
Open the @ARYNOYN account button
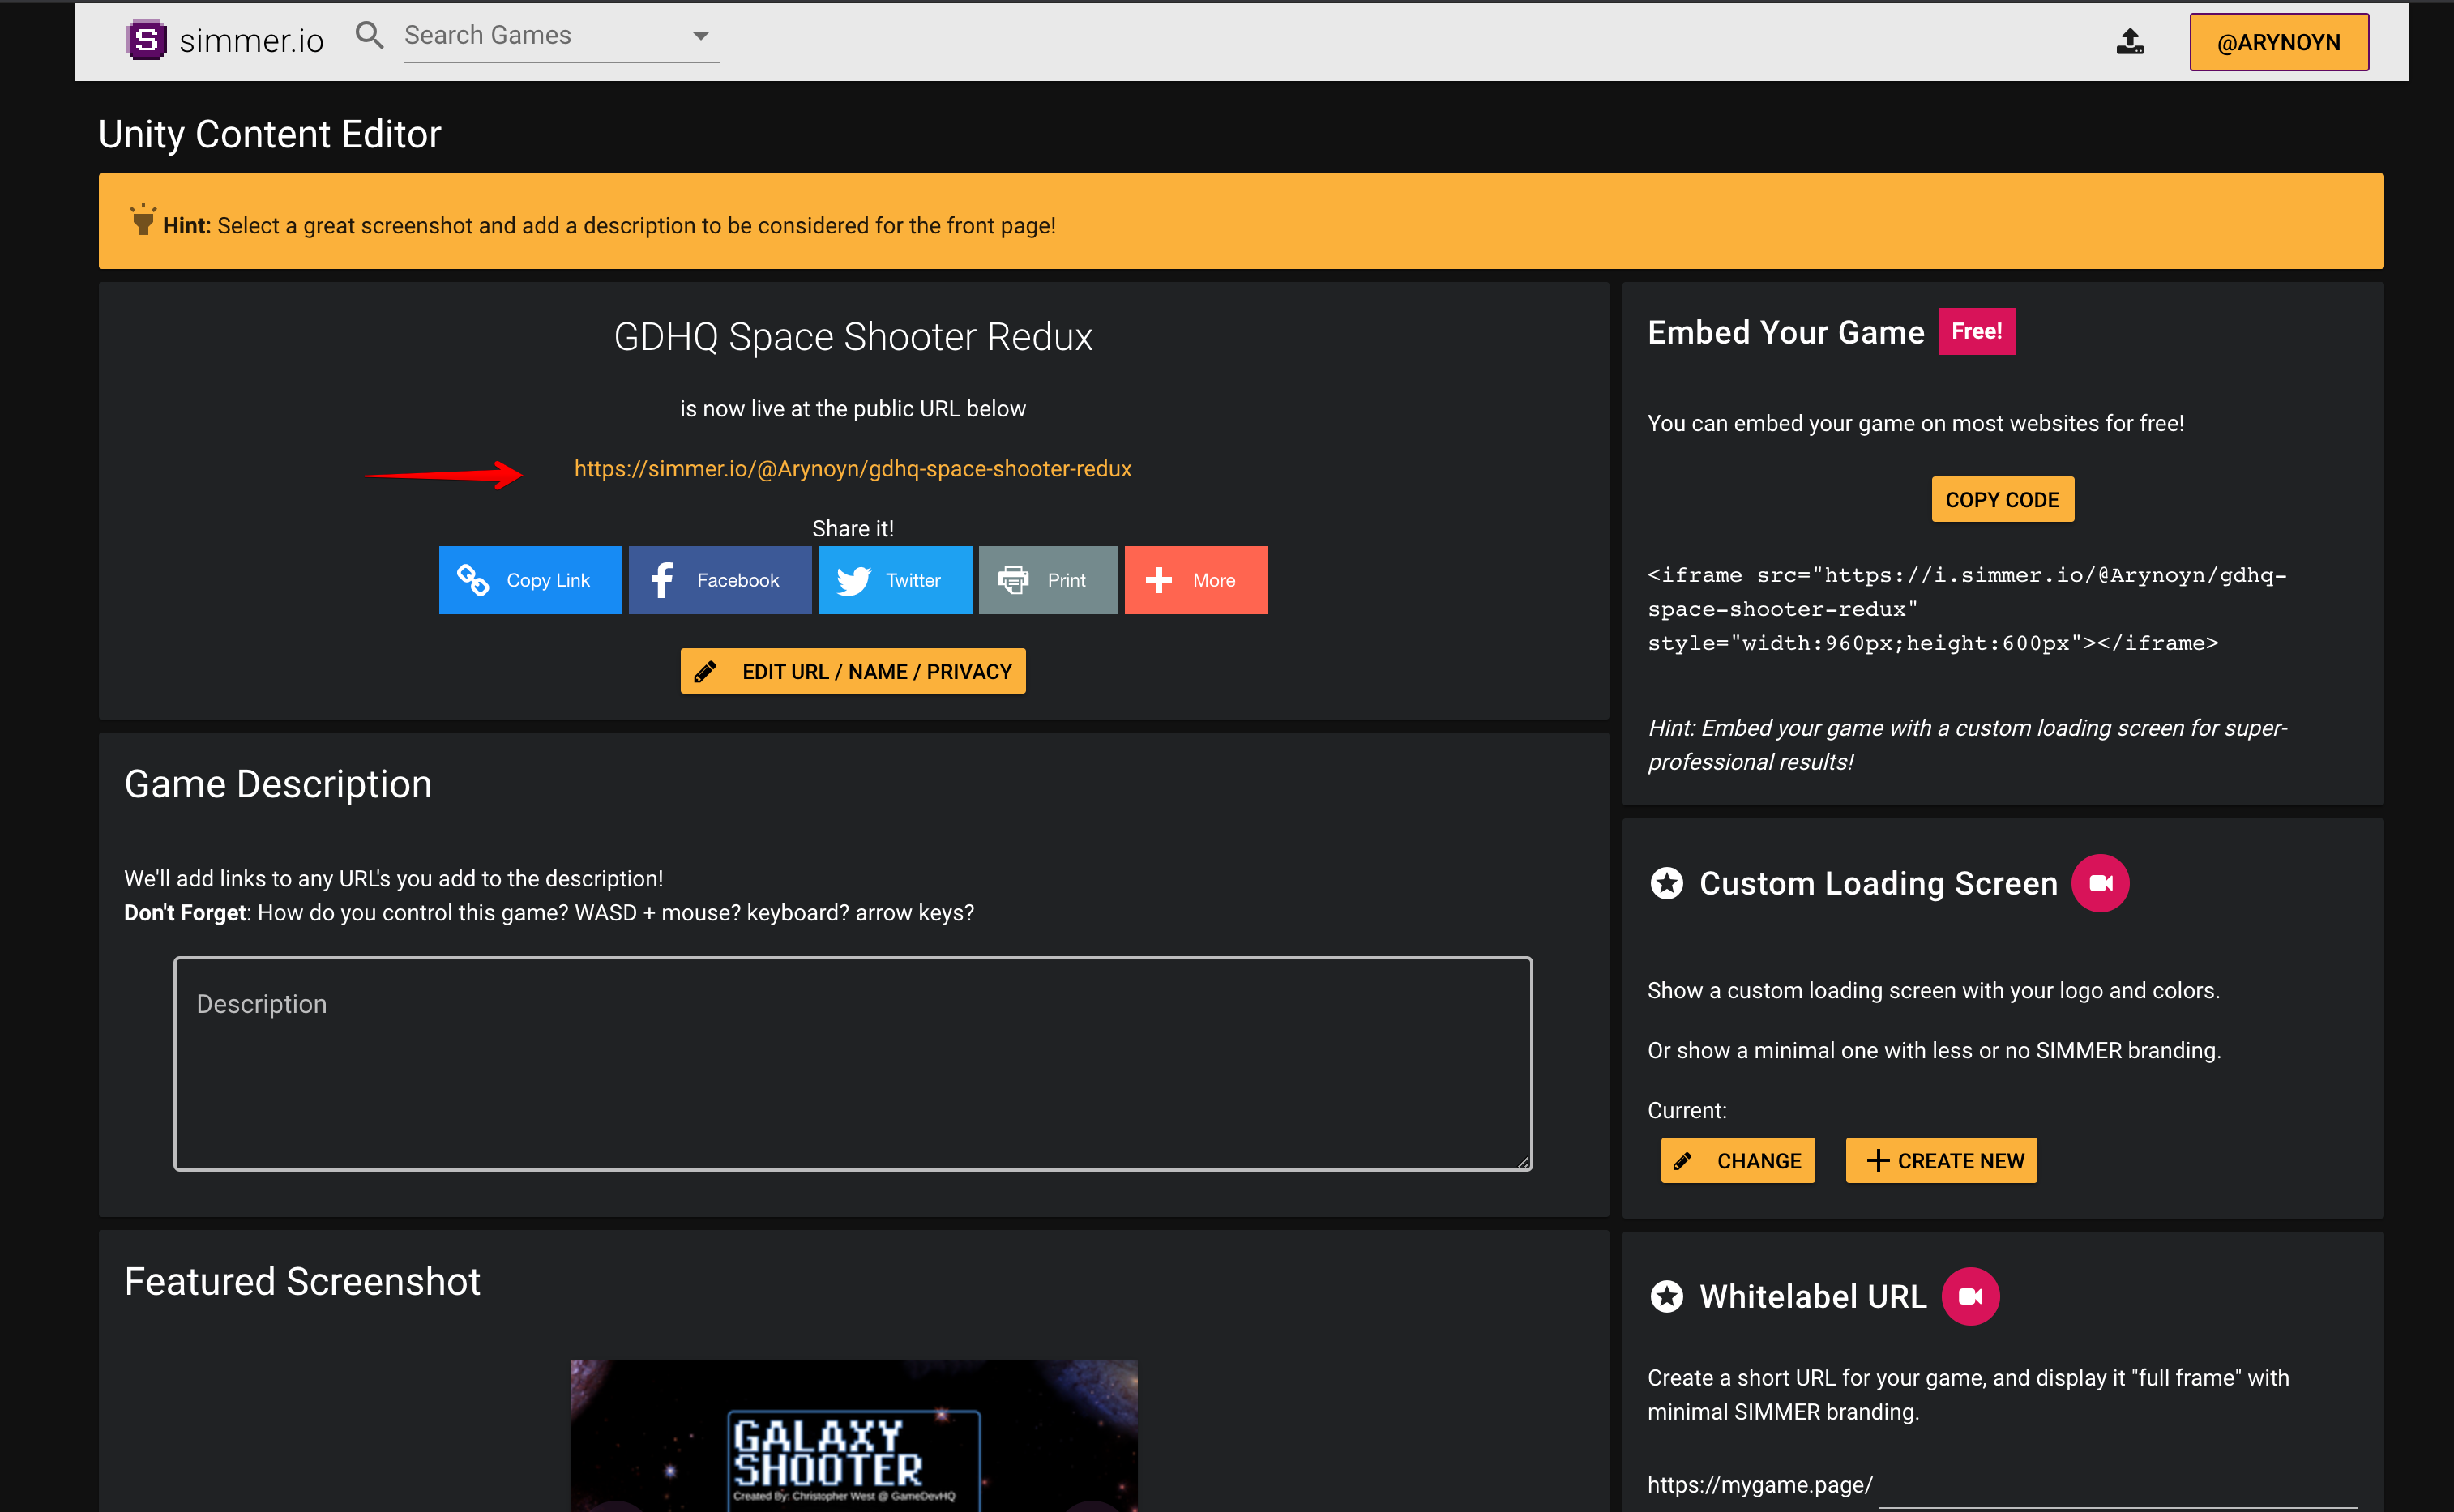2278,42
